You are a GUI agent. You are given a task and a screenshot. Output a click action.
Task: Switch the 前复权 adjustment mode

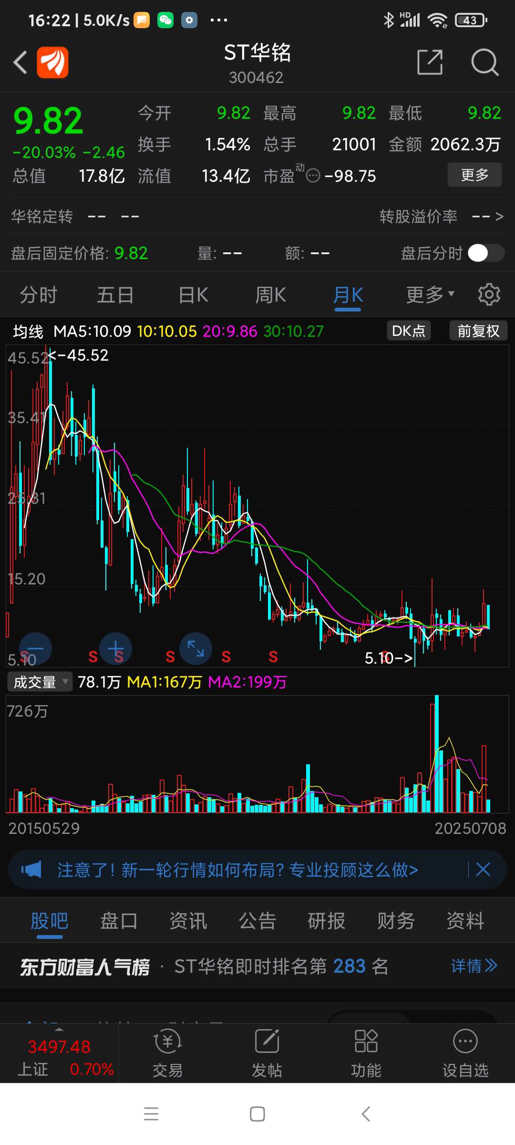click(478, 331)
